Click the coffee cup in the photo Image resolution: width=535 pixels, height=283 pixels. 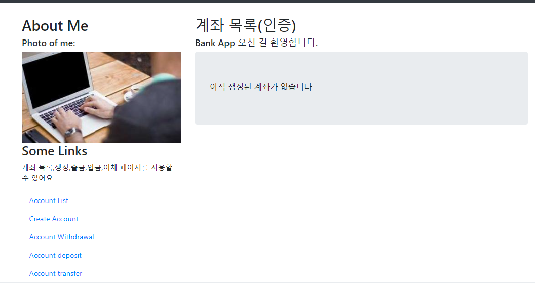135,91
